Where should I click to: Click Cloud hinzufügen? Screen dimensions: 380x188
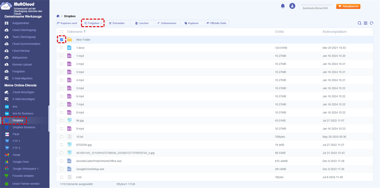23,92
